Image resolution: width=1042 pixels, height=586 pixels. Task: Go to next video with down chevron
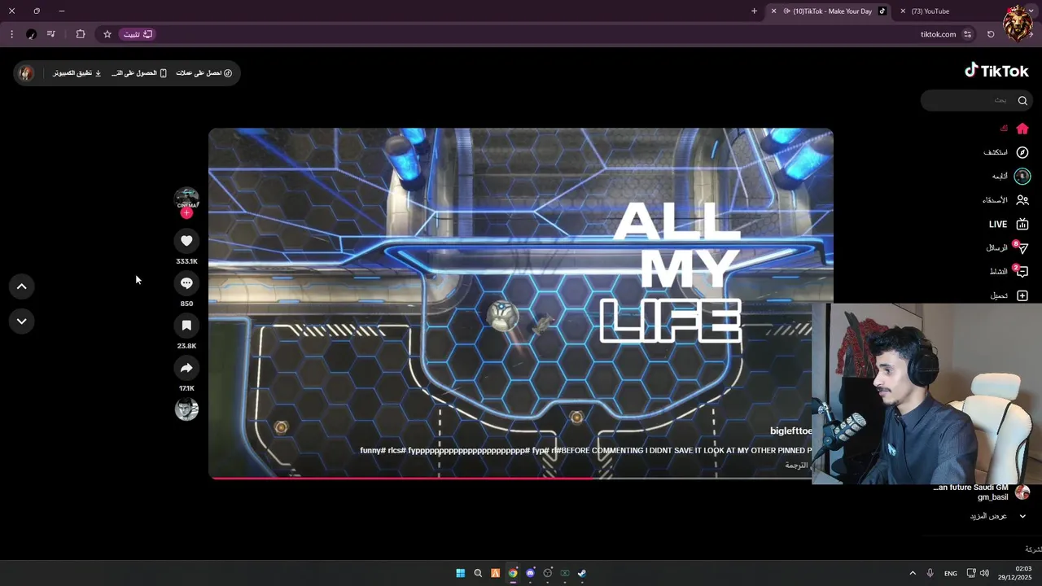22,321
